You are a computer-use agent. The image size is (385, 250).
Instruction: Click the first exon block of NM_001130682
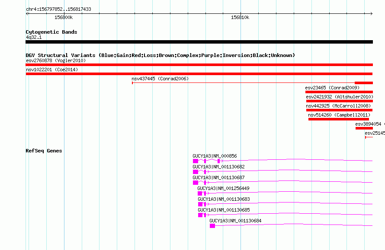[196, 172]
